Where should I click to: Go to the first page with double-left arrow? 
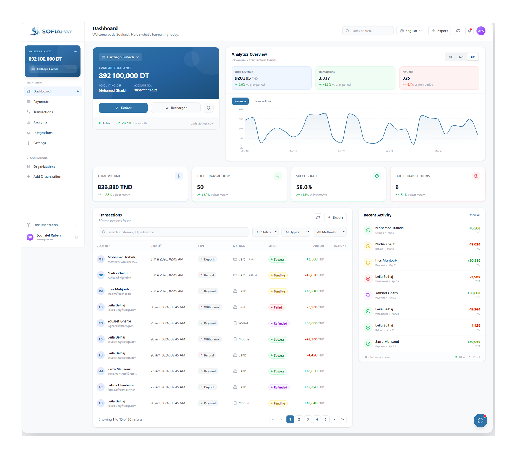pyautogui.click(x=273, y=419)
